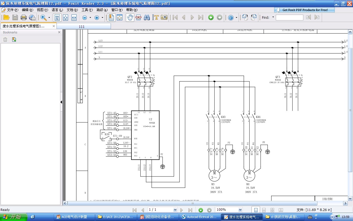Click inside the Find text field
Screen dimensions: 353x221
click(289, 17)
